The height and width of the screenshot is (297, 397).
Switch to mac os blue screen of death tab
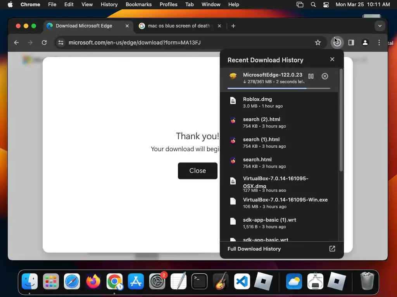click(181, 26)
